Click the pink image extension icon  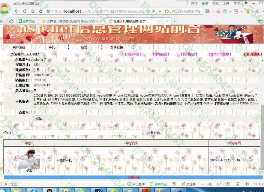[x=218, y=11]
